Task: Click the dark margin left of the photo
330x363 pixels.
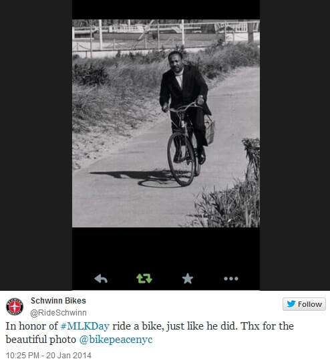Action: click(x=36, y=145)
